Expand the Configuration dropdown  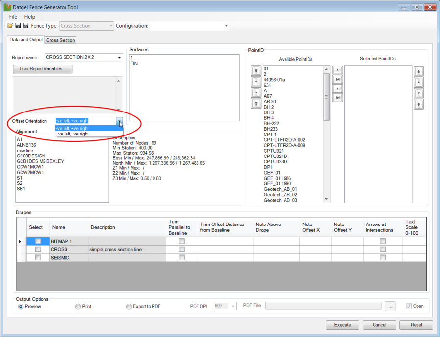226,26
